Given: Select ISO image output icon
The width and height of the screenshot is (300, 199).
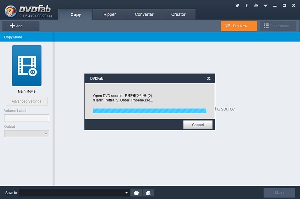Looking at the screenshot, I should 148,193.
